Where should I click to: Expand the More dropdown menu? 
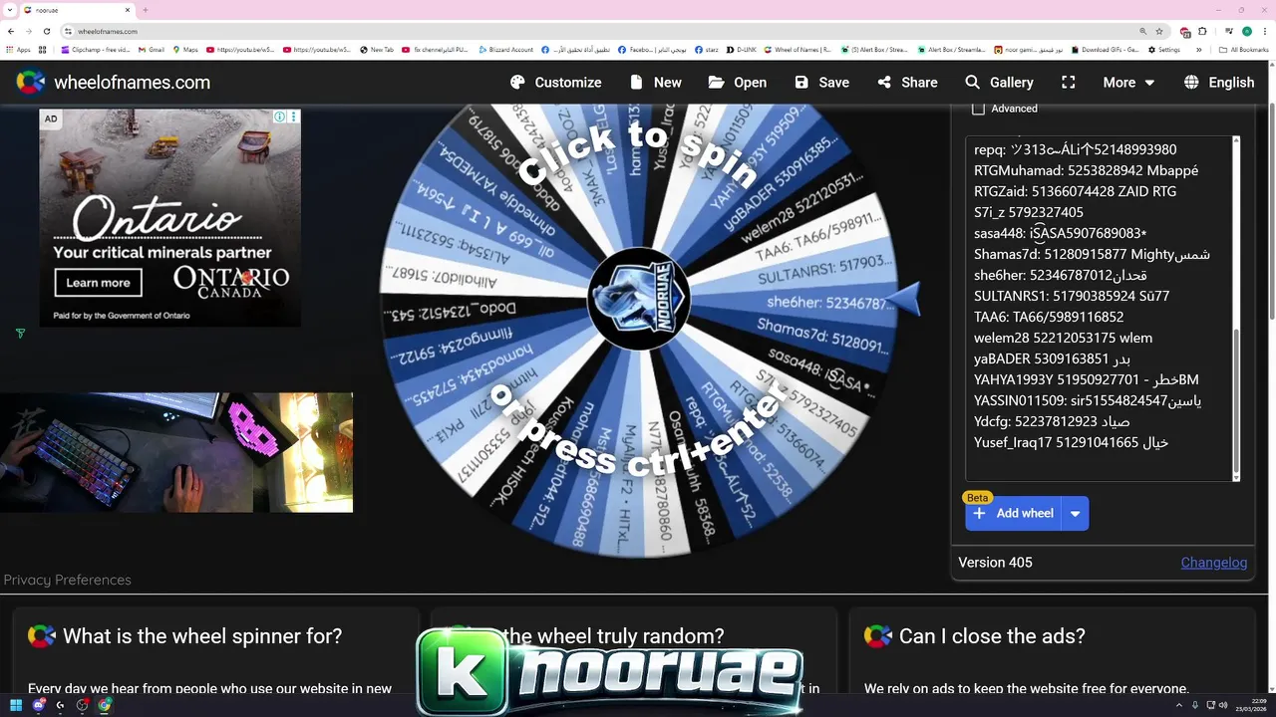(1128, 83)
